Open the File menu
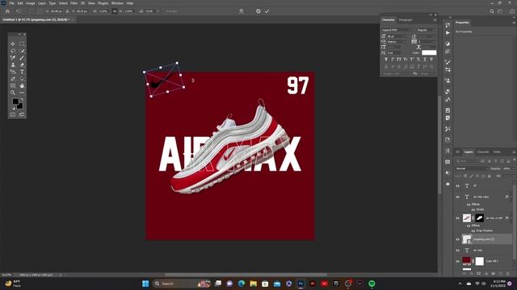This screenshot has height=290, width=517. click(x=11, y=3)
